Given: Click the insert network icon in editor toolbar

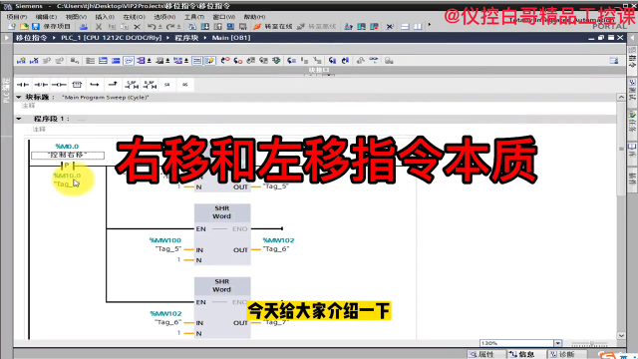Looking at the screenshot, I should pyautogui.click(x=21, y=61).
